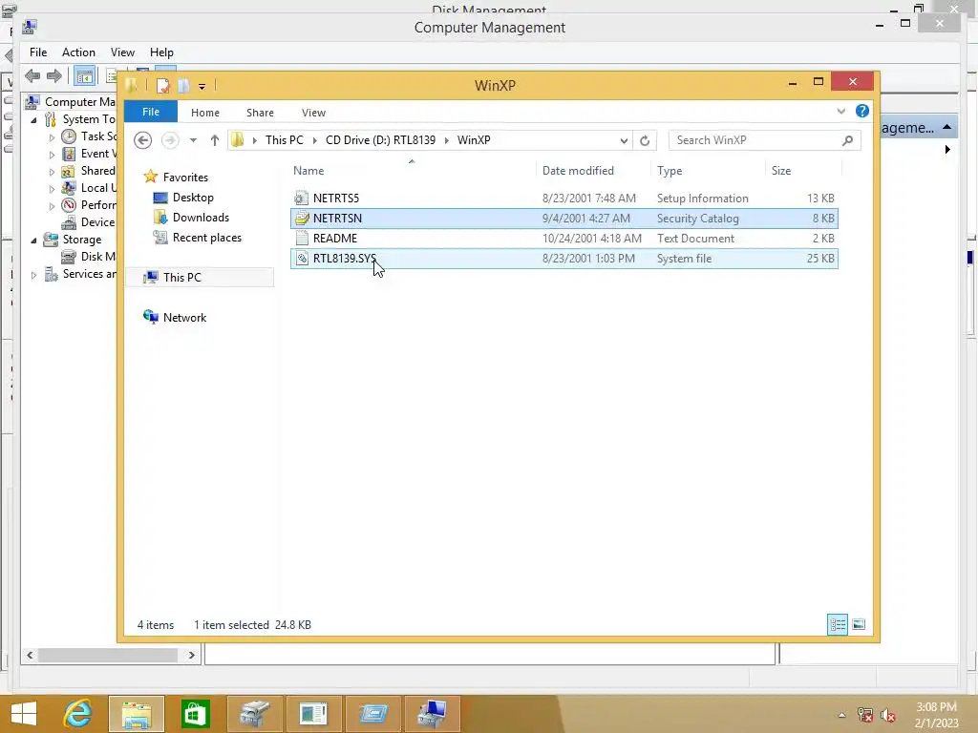Click chevron after CD Drive breadcrumb

click(x=447, y=140)
